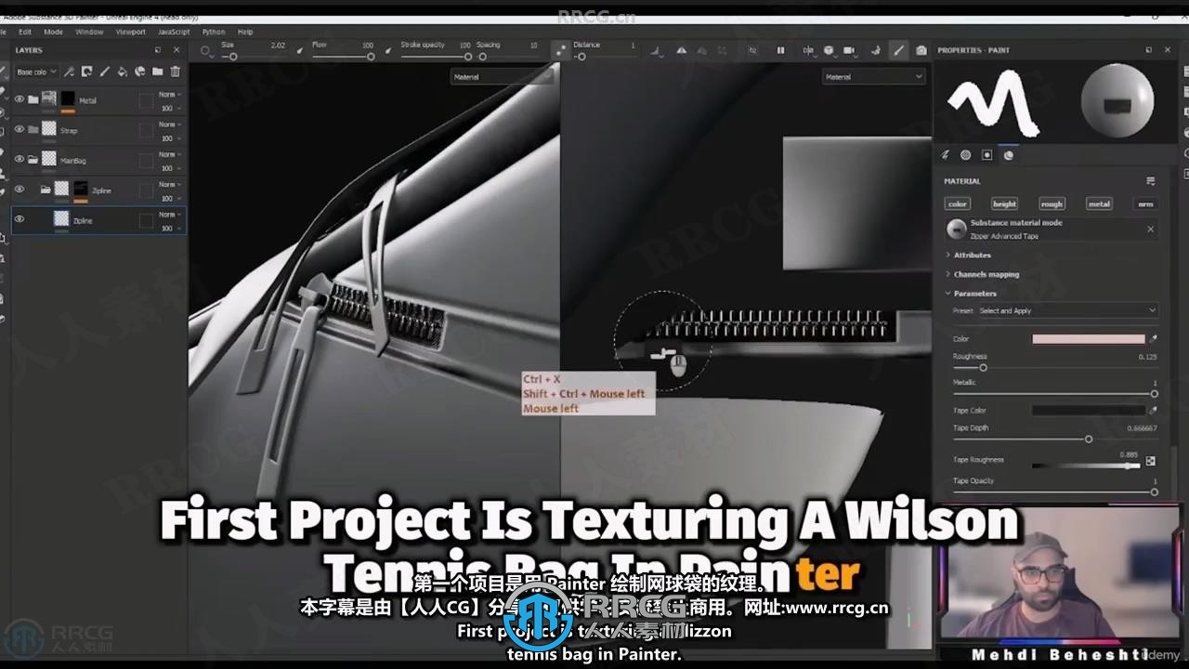The image size is (1189, 669).
Task: Delete layer with the trash icon
Action: (x=176, y=72)
